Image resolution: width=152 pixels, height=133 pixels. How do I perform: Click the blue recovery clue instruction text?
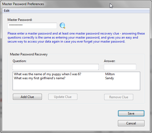coord(76,37)
